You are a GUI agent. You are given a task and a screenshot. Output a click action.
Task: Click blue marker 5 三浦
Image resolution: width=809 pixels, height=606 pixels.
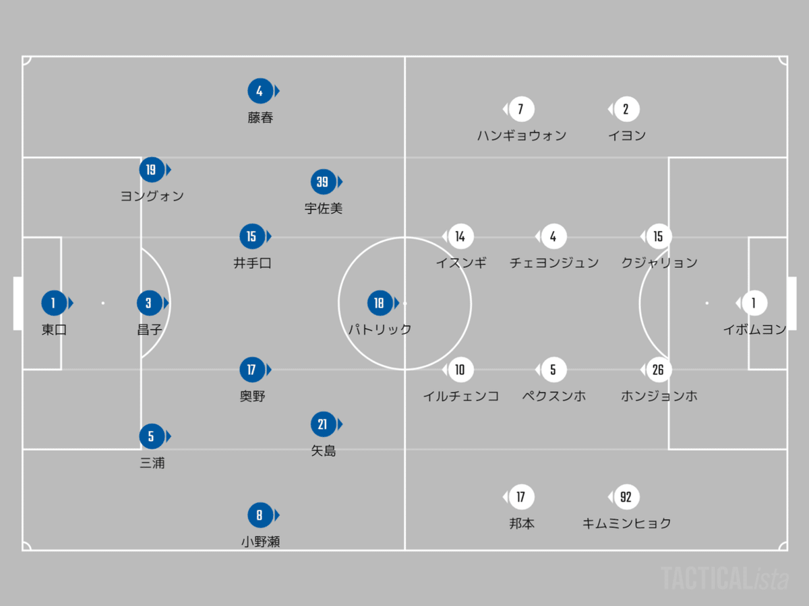(x=151, y=436)
